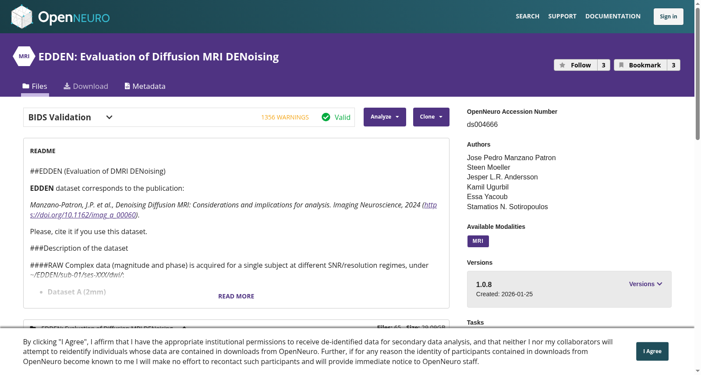Open the Clone dropdown

[431, 117]
